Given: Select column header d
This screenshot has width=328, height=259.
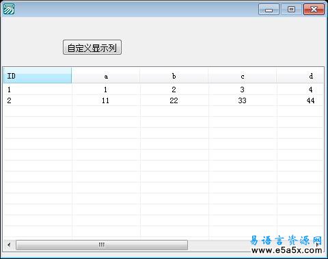Looking at the screenshot, I should pyautogui.click(x=300, y=76).
